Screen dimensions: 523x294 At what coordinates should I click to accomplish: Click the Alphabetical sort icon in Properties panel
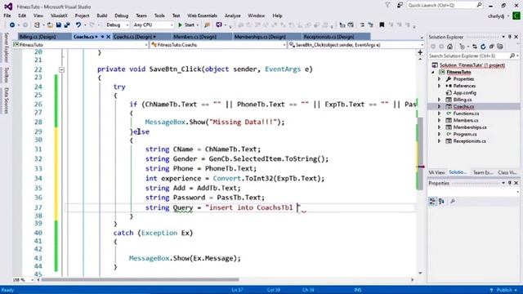(441, 202)
